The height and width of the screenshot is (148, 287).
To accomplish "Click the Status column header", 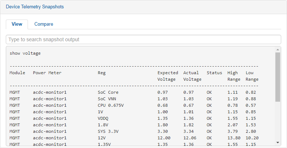I will (214, 73).
